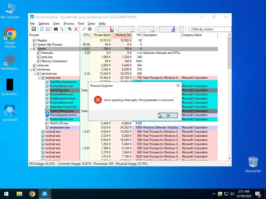Click the Find Window's Process crosshair icon
This screenshot has height=199, width=266.
90,29
